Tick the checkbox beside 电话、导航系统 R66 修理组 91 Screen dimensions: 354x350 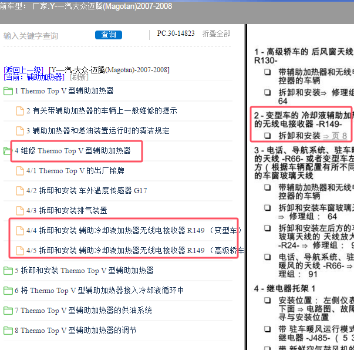(268, 257)
